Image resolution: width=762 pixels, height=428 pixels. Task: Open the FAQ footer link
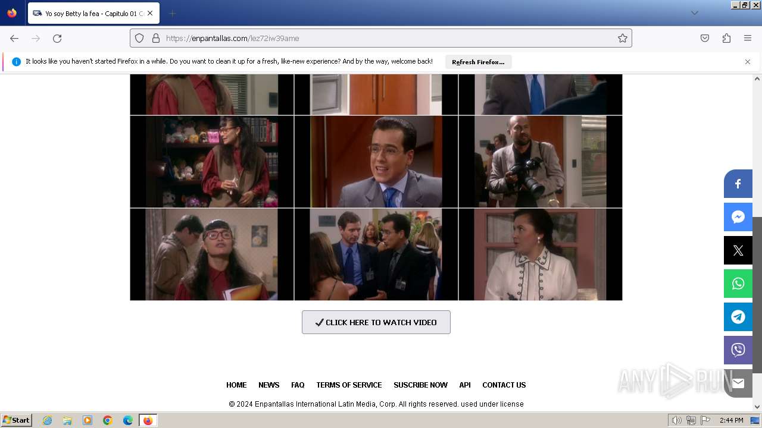tap(298, 385)
